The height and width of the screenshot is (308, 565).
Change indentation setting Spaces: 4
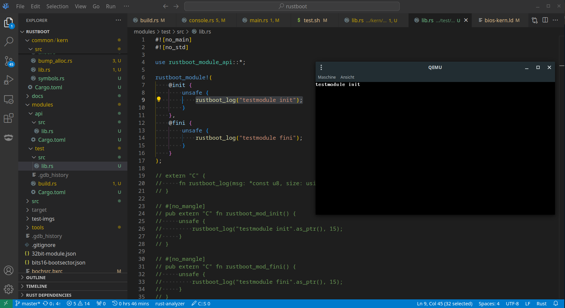(489, 303)
